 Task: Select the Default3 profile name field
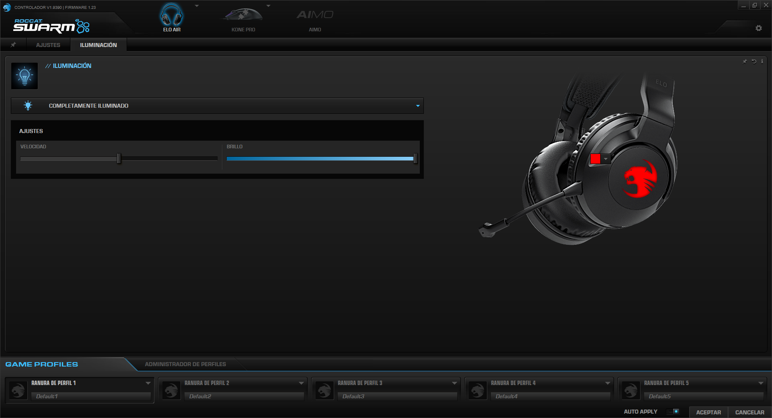click(x=397, y=396)
